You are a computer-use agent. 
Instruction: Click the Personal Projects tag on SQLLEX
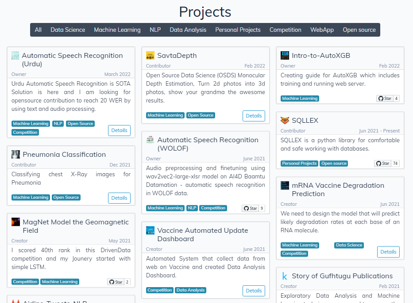[x=299, y=163]
